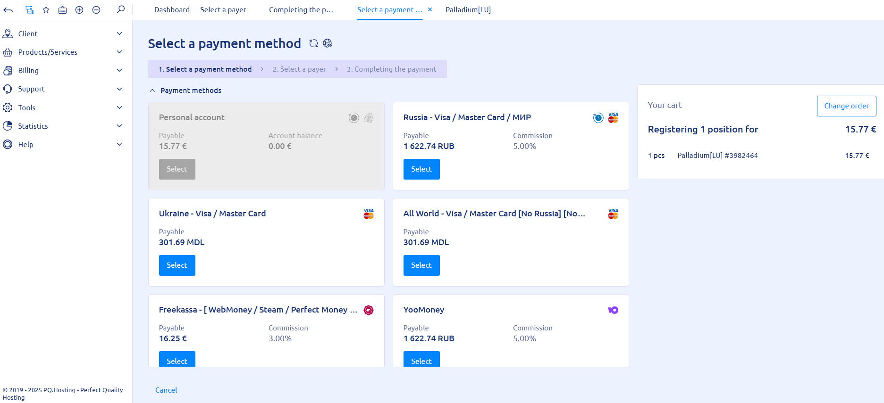This screenshot has height=403, width=884.
Task: Open the briefcase icon in top toolbar
Action: coord(62,9)
